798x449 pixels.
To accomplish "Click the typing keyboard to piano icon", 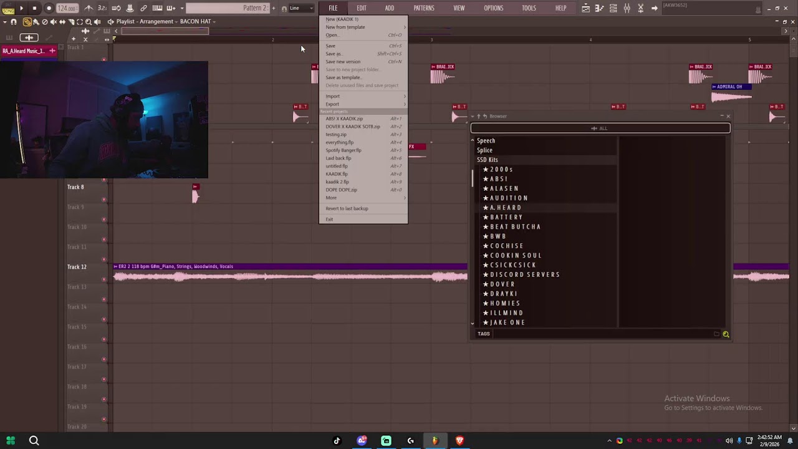I will tap(157, 8).
